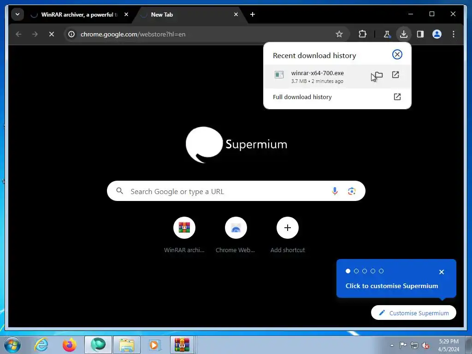Image resolution: width=472 pixels, height=354 pixels.
Task: Open Action Center flag icon
Action: 403,345
